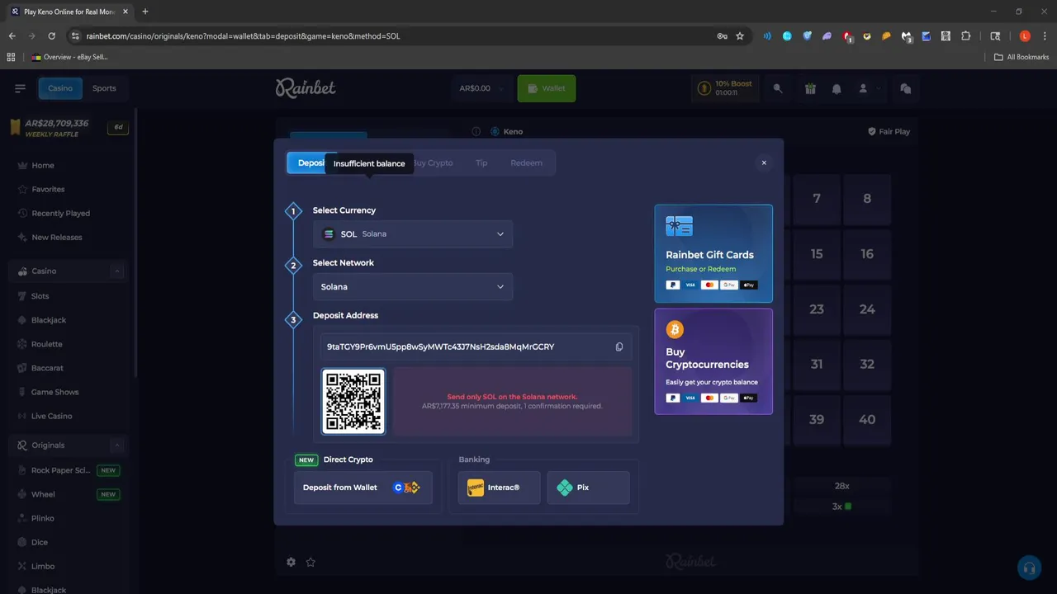
Task: Open the Buy Cryptocurrencies card
Action: 713,361
